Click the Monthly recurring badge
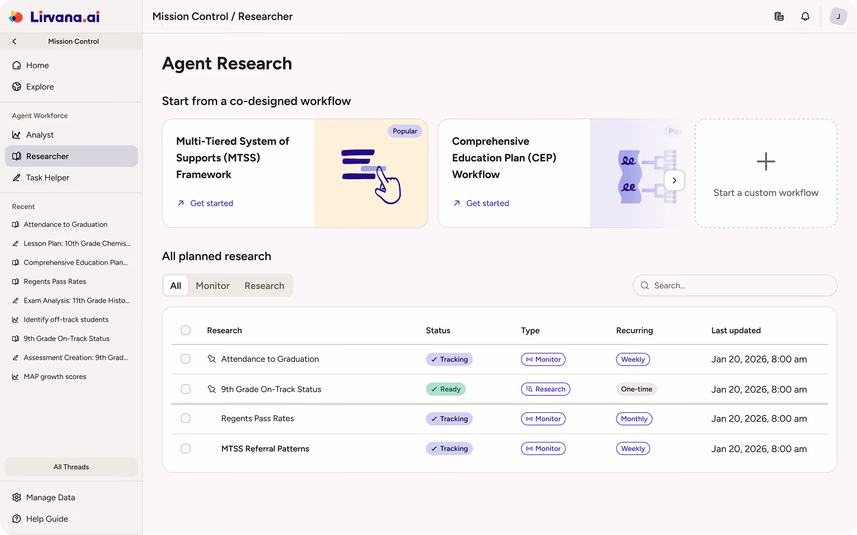The width and height of the screenshot is (857, 535). coord(634,419)
